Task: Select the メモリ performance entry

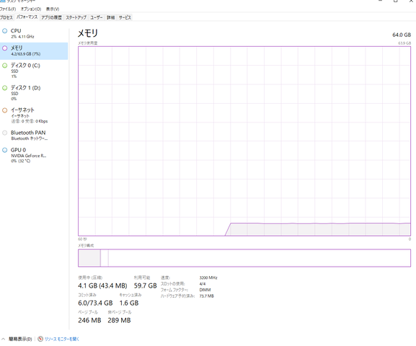Action: (34, 50)
